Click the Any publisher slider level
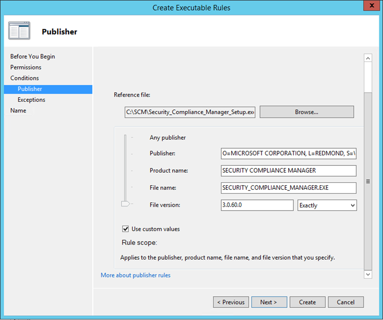Viewport: 383px width, 320px height. click(x=168, y=138)
